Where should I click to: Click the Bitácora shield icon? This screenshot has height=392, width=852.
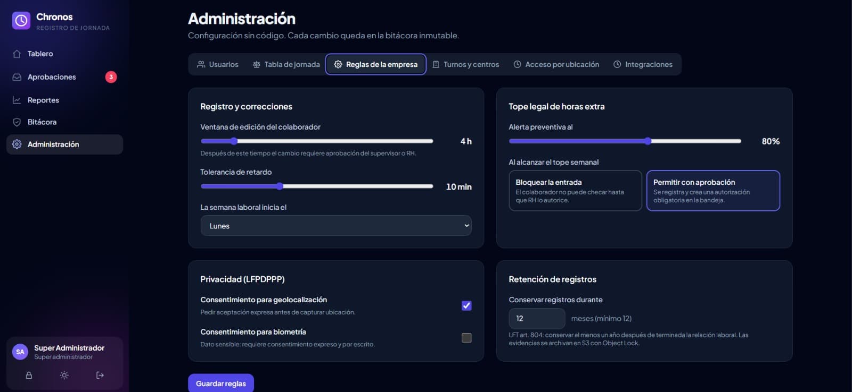[x=17, y=122]
